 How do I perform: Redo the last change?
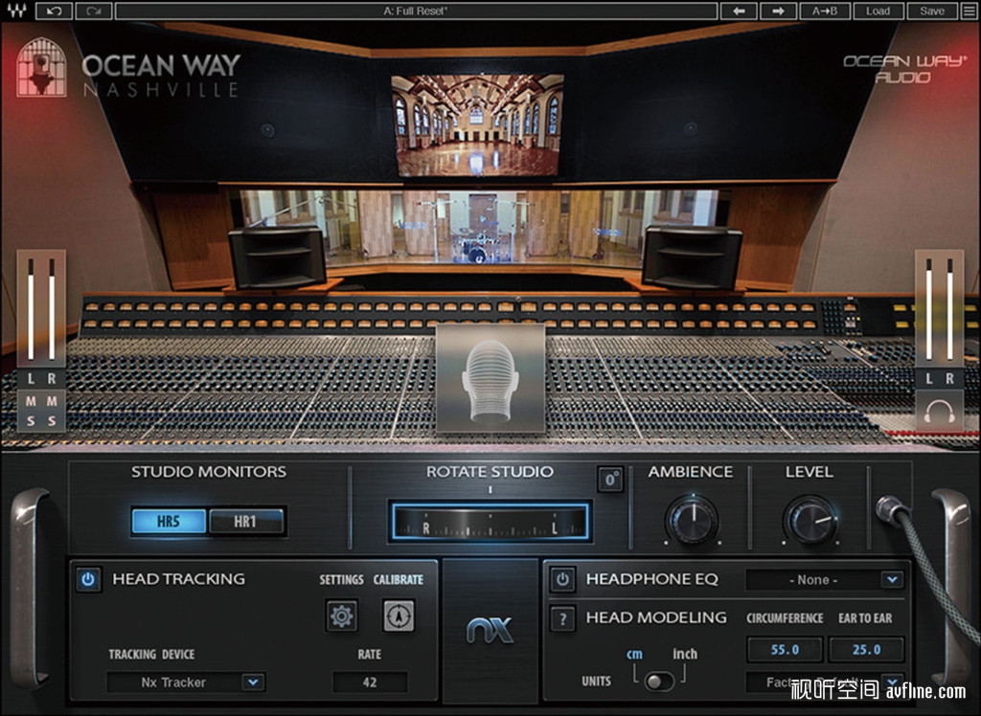(93, 11)
